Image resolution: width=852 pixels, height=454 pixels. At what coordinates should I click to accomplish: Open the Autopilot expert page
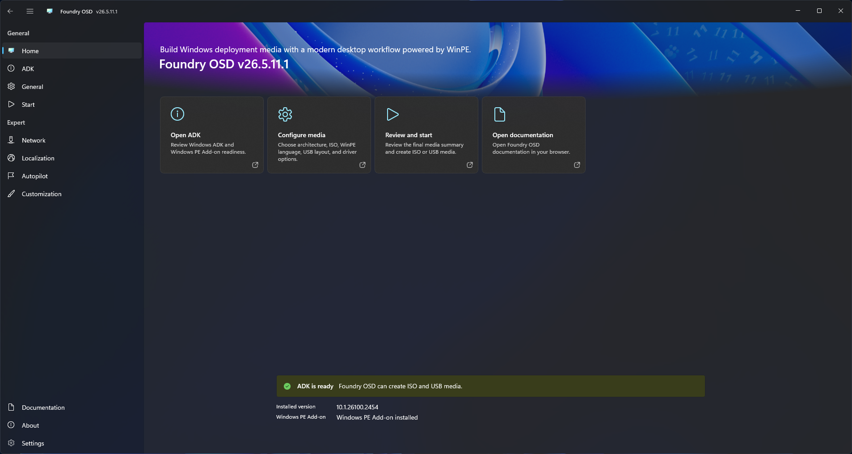click(x=72, y=176)
